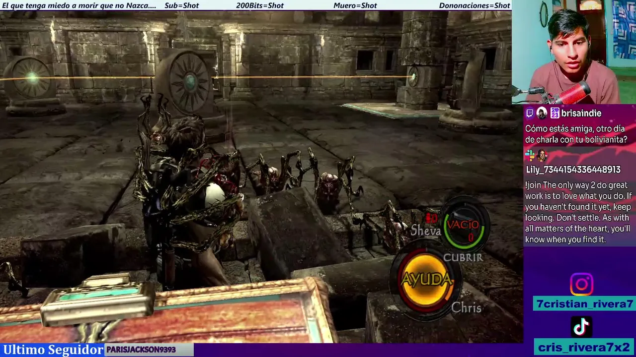Click the streamer webcam feed
636x357 pixels.
[x=573, y=52]
